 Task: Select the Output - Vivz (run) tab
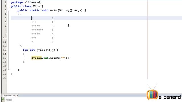coord(9,95)
